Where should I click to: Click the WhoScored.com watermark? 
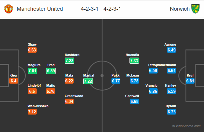[186, 126]
